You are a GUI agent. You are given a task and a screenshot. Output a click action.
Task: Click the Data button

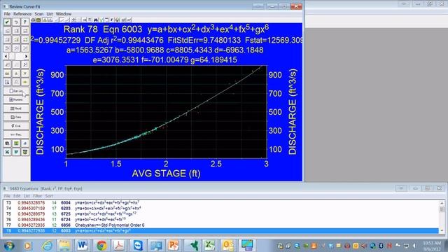point(16,117)
